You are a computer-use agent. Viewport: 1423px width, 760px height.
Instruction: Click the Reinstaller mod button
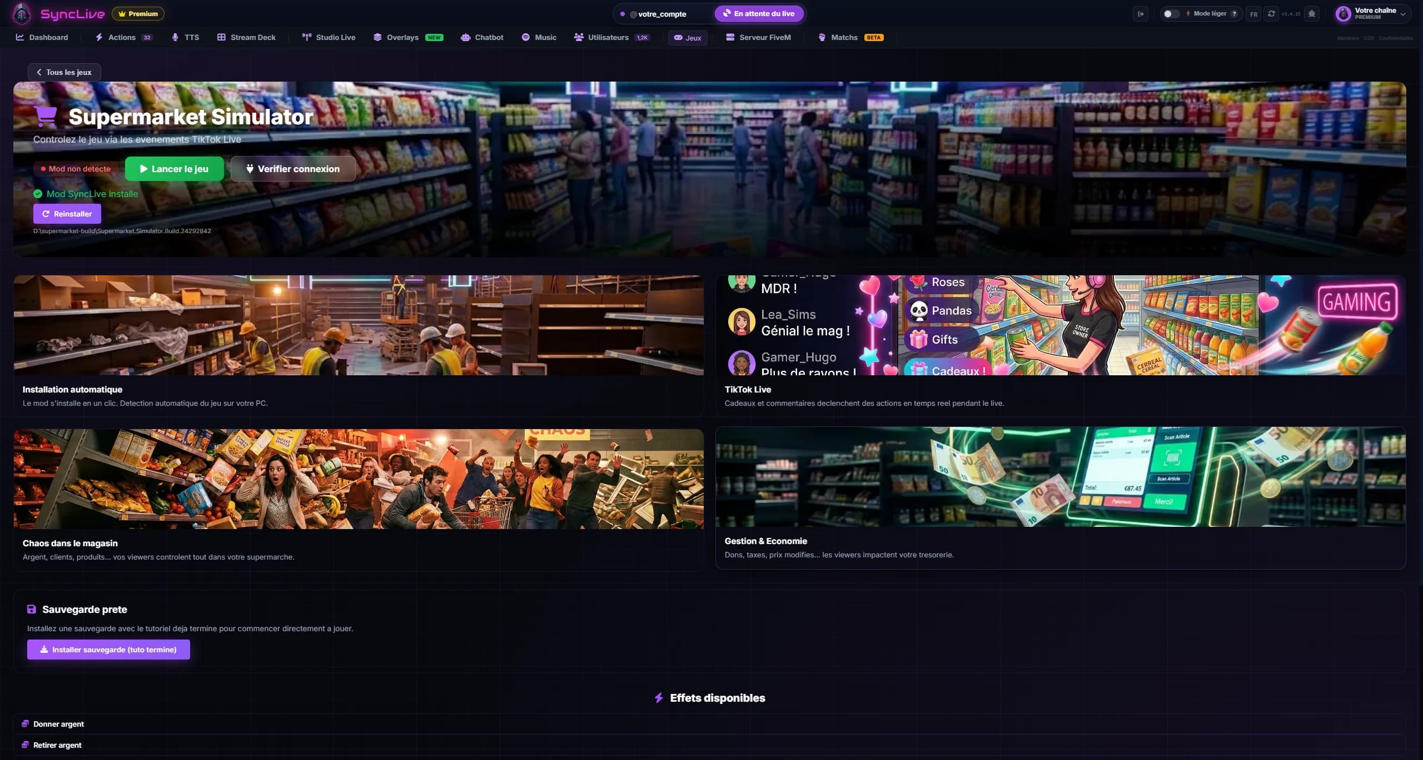[67, 214]
